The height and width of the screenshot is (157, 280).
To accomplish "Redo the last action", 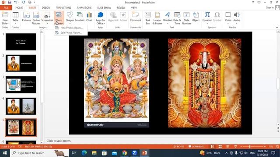I will (x=24, y=2).
